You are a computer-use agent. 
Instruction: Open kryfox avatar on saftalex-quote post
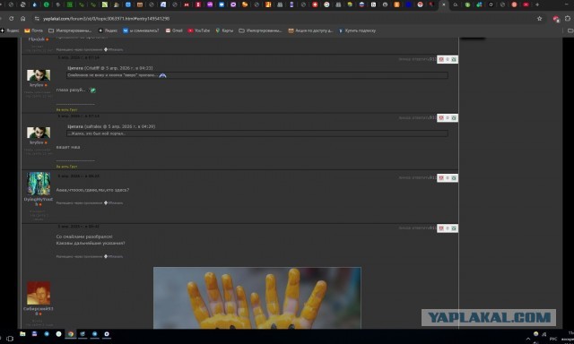pyautogui.click(x=39, y=133)
